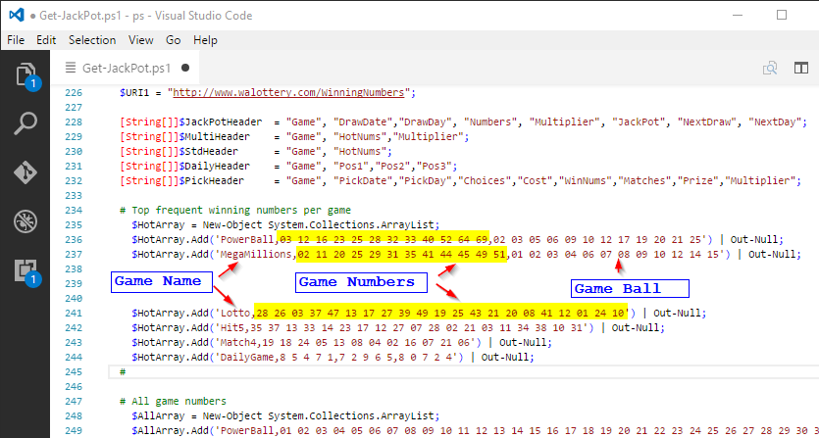Click the $URI1 variable on line 226
This screenshot has height=438, width=819.
pos(134,93)
